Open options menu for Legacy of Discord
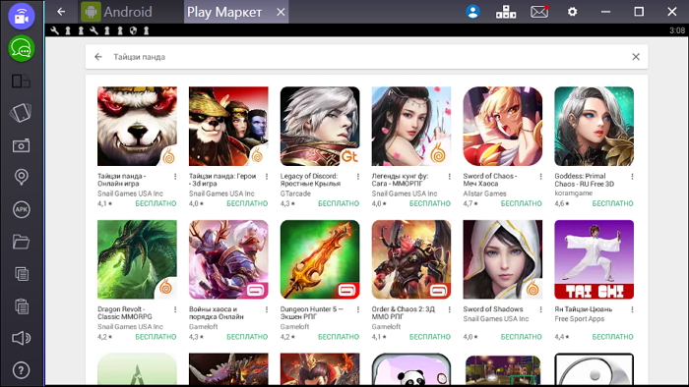This screenshot has height=387, width=689. [358, 177]
